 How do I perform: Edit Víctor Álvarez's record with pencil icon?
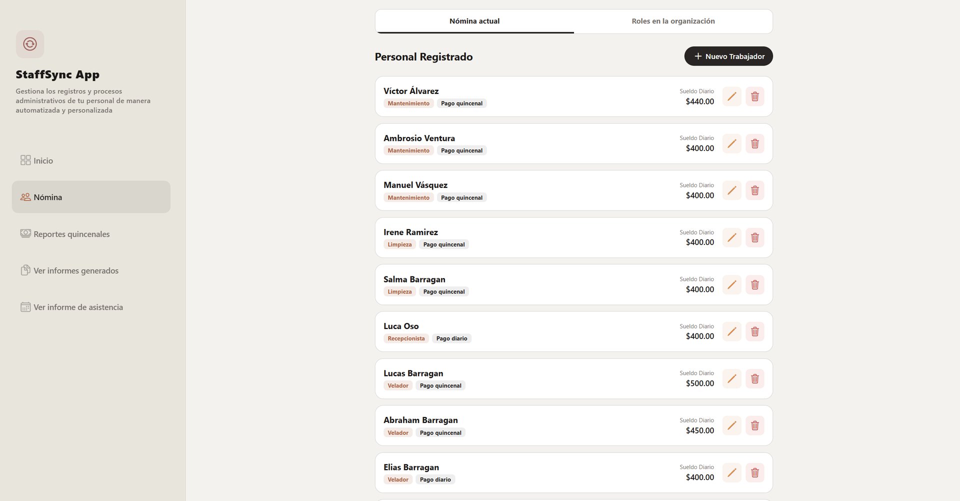pos(731,96)
